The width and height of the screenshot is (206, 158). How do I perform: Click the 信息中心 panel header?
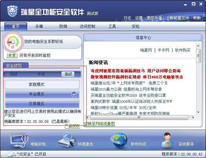tap(143, 38)
